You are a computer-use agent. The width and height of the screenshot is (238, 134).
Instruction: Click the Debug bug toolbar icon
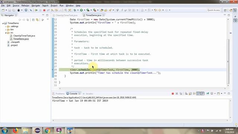coord(75,10)
